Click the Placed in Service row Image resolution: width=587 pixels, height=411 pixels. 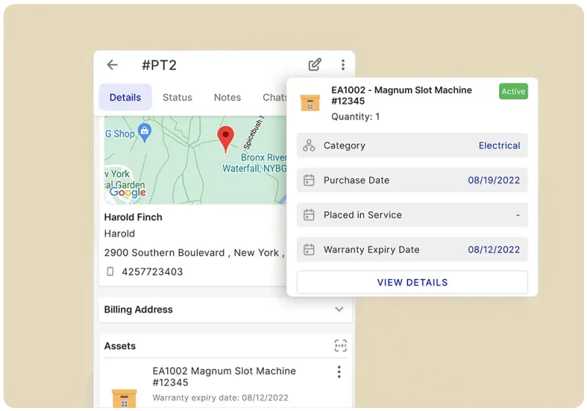pyautogui.click(x=412, y=215)
